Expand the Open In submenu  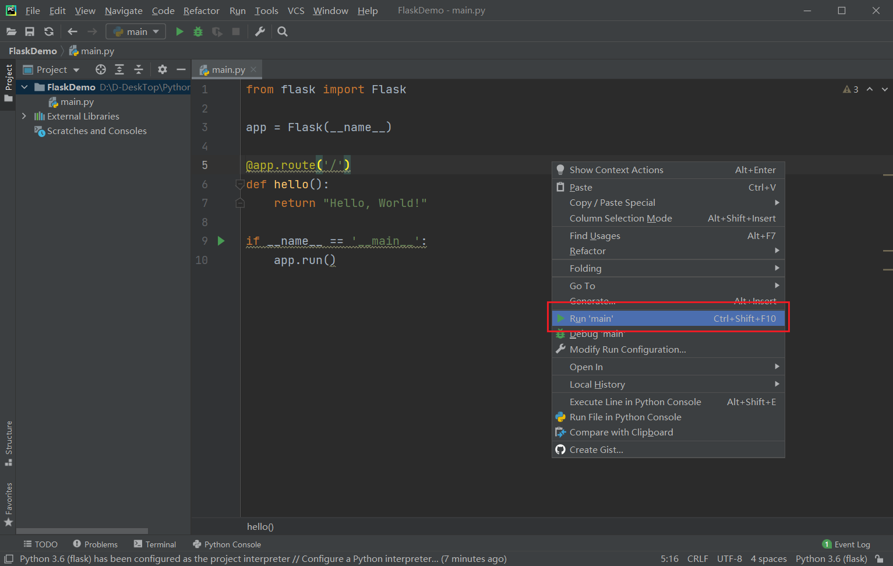[x=668, y=367]
